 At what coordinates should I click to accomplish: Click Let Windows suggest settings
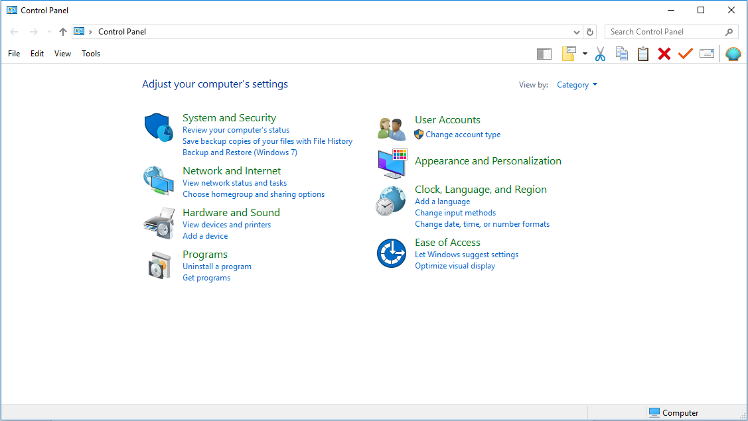pos(466,255)
